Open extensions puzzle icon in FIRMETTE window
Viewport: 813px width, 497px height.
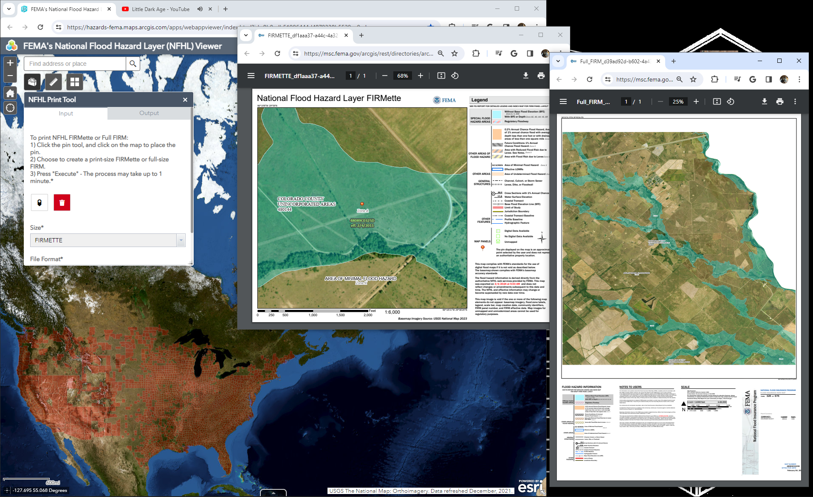click(476, 53)
